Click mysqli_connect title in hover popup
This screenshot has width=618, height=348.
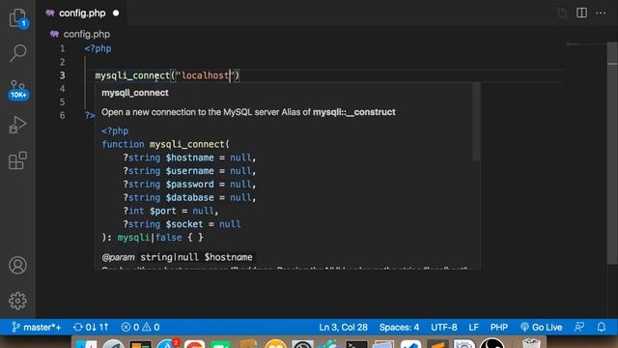point(135,93)
